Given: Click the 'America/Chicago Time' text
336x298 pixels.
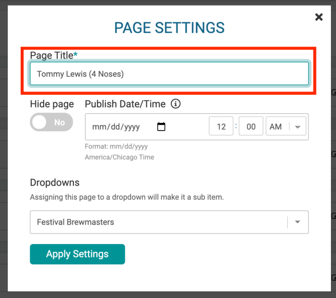Looking at the screenshot, I should tap(119, 157).
